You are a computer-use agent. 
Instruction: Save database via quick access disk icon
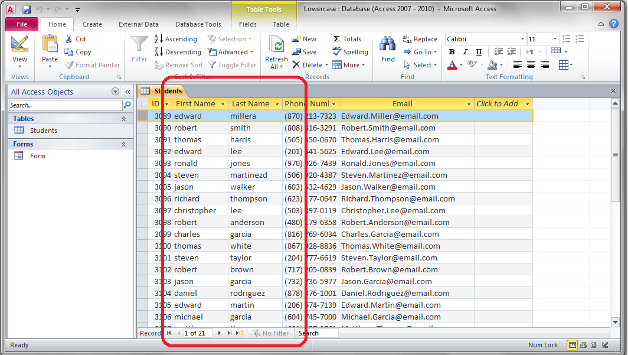tap(27, 9)
